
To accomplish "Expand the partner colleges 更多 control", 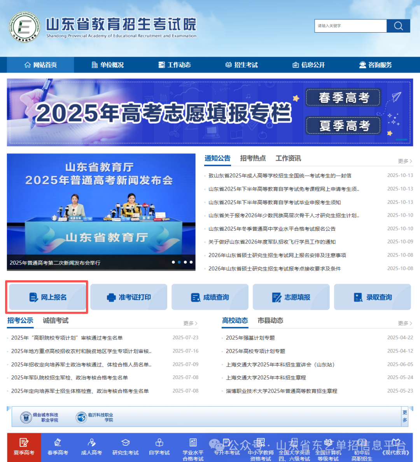I will coord(404,416).
